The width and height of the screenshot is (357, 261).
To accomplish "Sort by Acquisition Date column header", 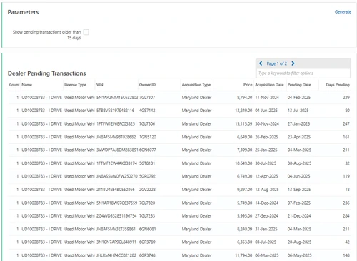I will pyautogui.click(x=269, y=85).
